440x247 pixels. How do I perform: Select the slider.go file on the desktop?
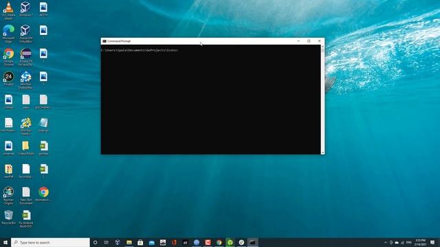point(43,125)
